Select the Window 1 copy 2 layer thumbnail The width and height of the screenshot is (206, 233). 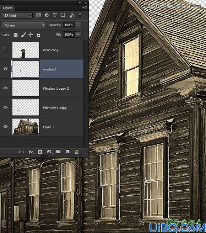tap(26, 88)
